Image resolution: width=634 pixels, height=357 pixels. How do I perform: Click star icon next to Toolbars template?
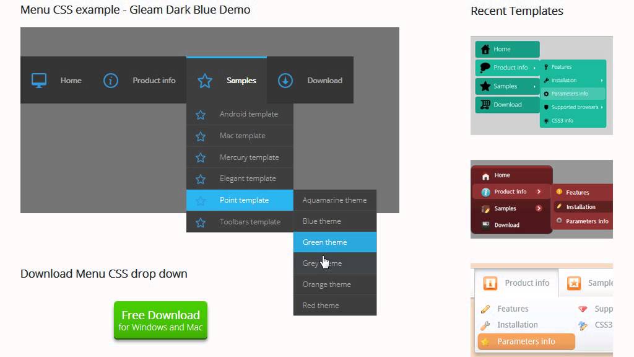[x=201, y=223]
